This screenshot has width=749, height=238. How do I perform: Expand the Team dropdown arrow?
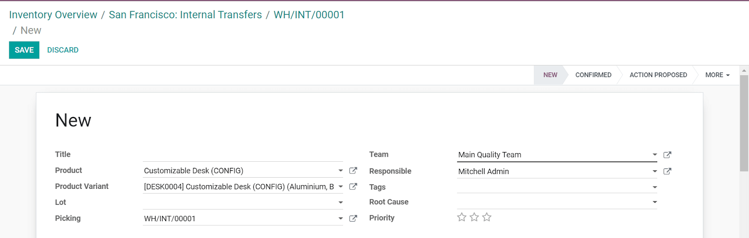655,155
